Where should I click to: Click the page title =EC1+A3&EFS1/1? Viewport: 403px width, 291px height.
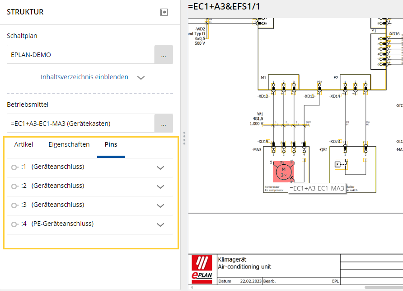pyautogui.click(x=224, y=6)
